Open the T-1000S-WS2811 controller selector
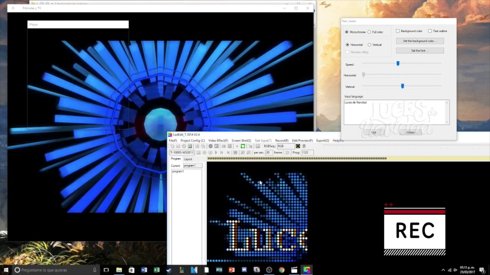The height and width of the screenshot is (275, 490). point(181,152)
